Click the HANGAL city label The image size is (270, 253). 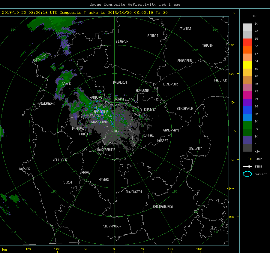pos(85,172)
